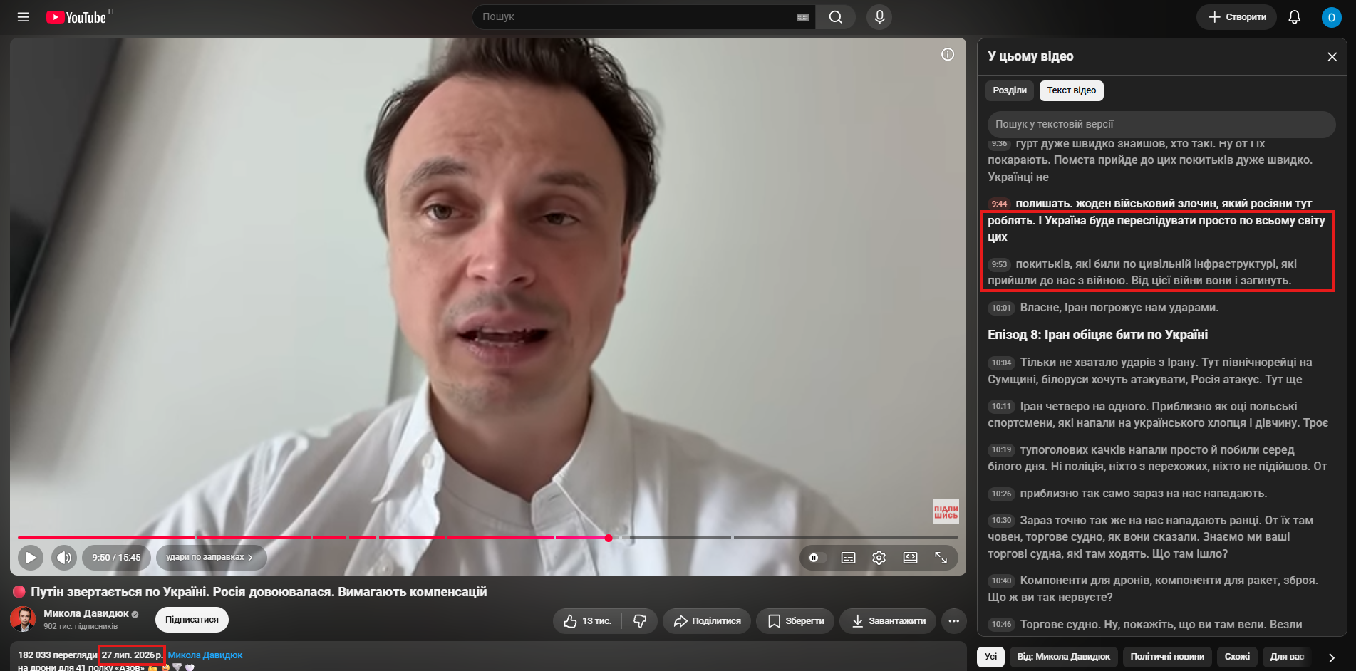Screen dimensions: 1356x671
Task: Click the transcript search field
Action: (1161, 124)
